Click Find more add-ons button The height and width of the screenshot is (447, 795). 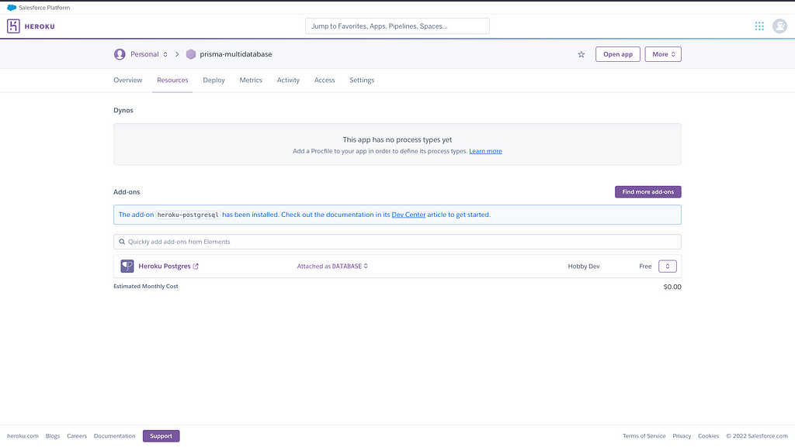(x=648, y=191)
